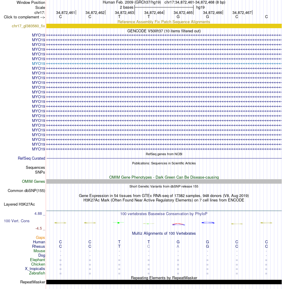This screenshot has height=289, width=282.
Task: Click the gray OMIM Genes bar
Action: tap(164, 181)
